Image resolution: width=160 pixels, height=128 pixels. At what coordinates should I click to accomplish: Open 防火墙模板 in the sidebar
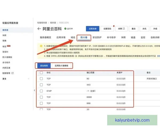tap(7, 57)
